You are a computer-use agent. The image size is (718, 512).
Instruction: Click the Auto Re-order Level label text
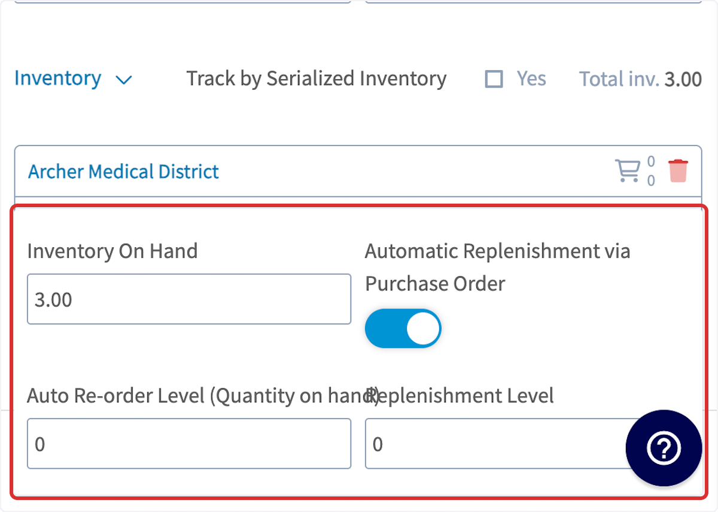pos(203,396)
